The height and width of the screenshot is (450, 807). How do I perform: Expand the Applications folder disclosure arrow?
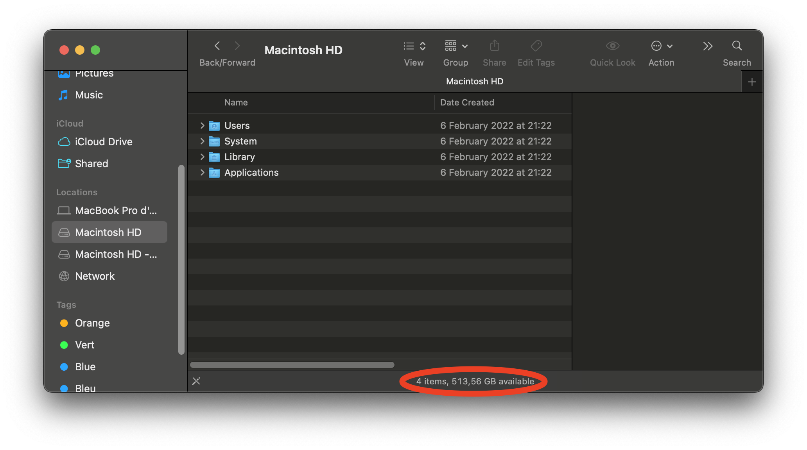click(202, 172)
